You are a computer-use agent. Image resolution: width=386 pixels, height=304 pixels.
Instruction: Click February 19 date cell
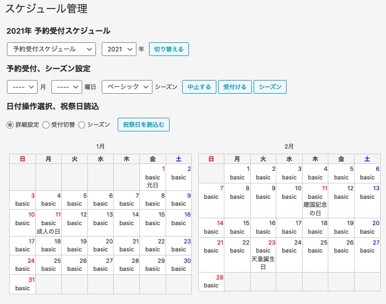[341, 227]
